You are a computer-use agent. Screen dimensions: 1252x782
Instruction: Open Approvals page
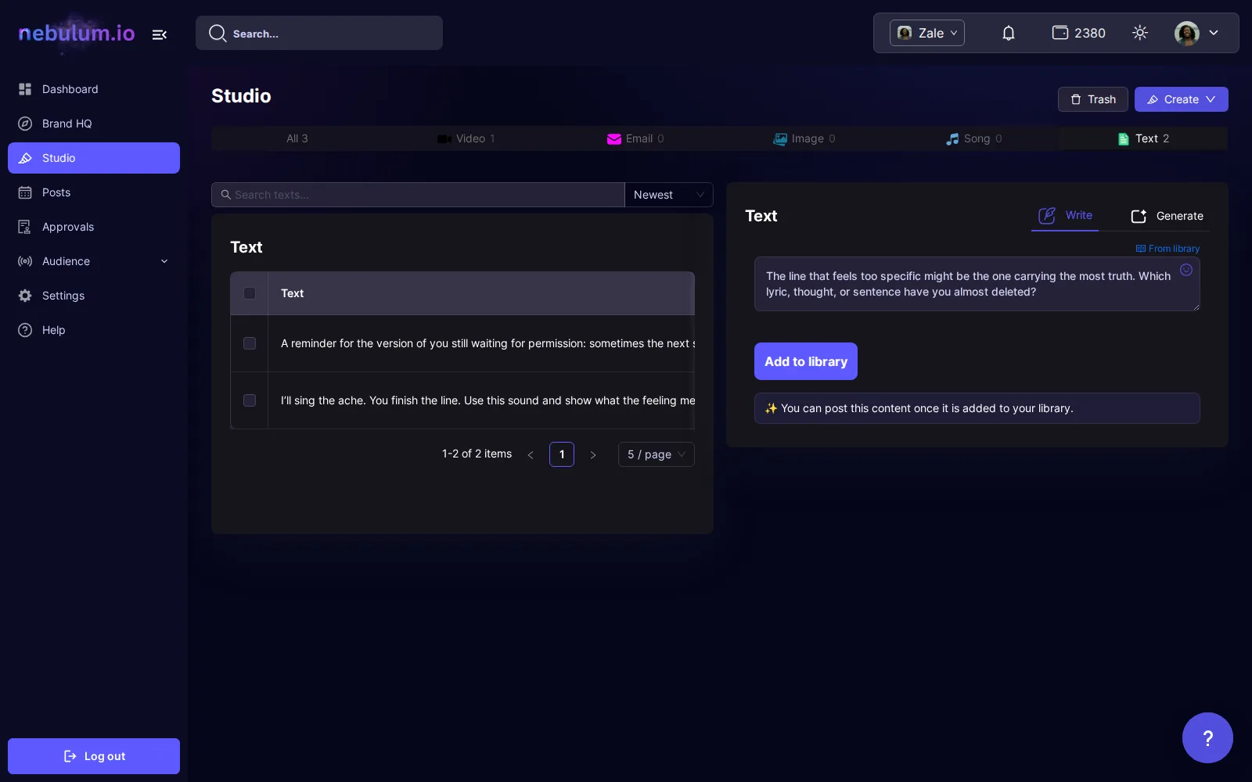pos(94,227)
